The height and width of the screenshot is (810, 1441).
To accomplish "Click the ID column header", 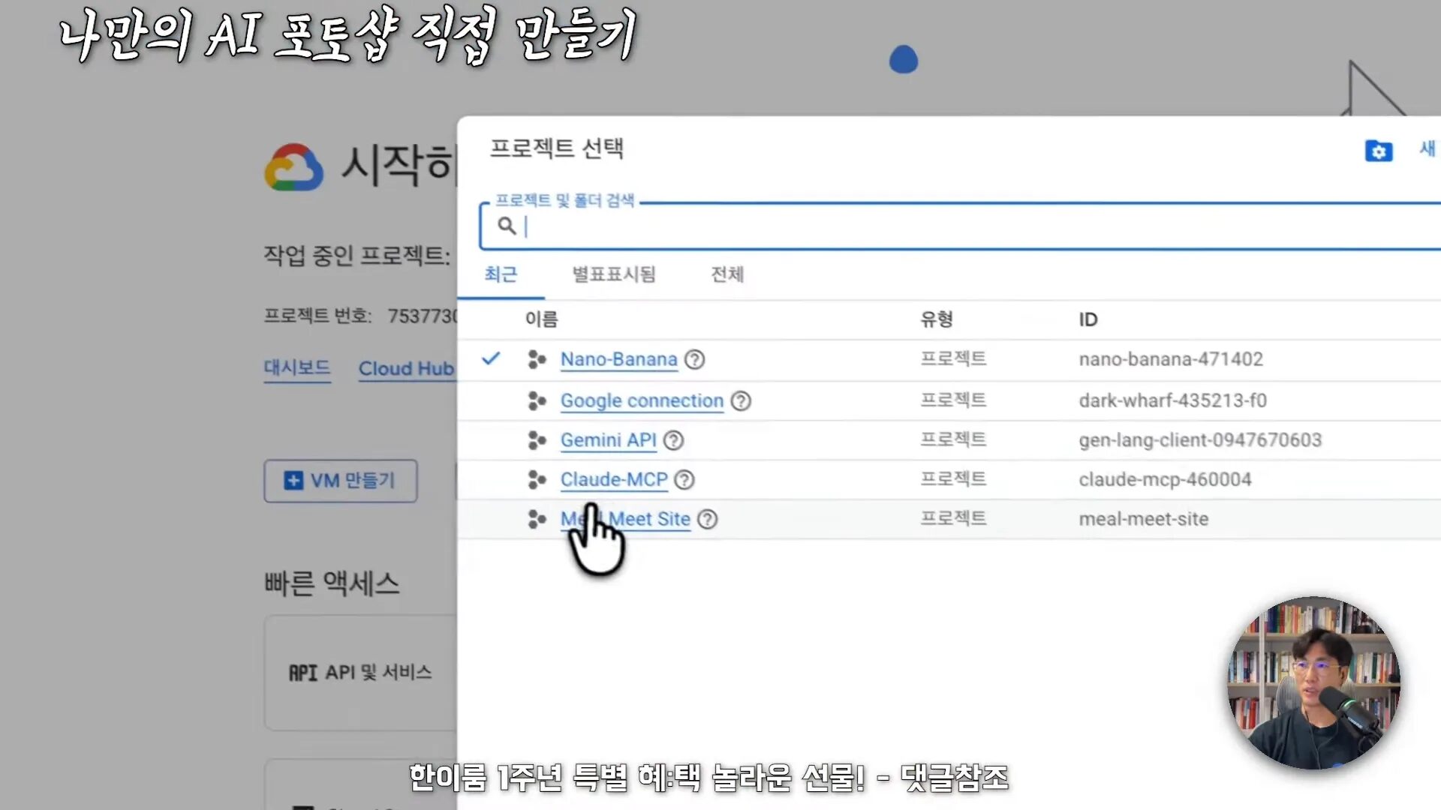I will click(1088, 319).
